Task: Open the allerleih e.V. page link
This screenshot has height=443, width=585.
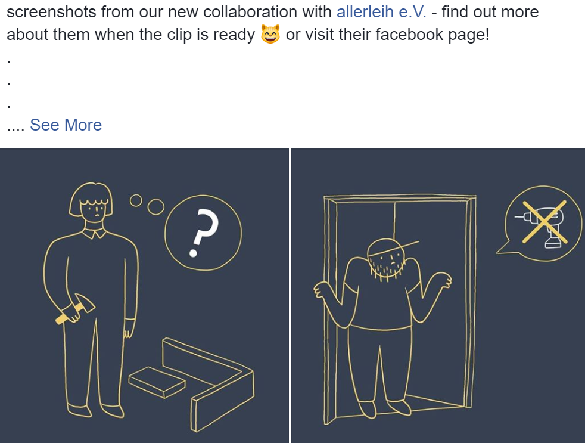Action: coord(381,12)
